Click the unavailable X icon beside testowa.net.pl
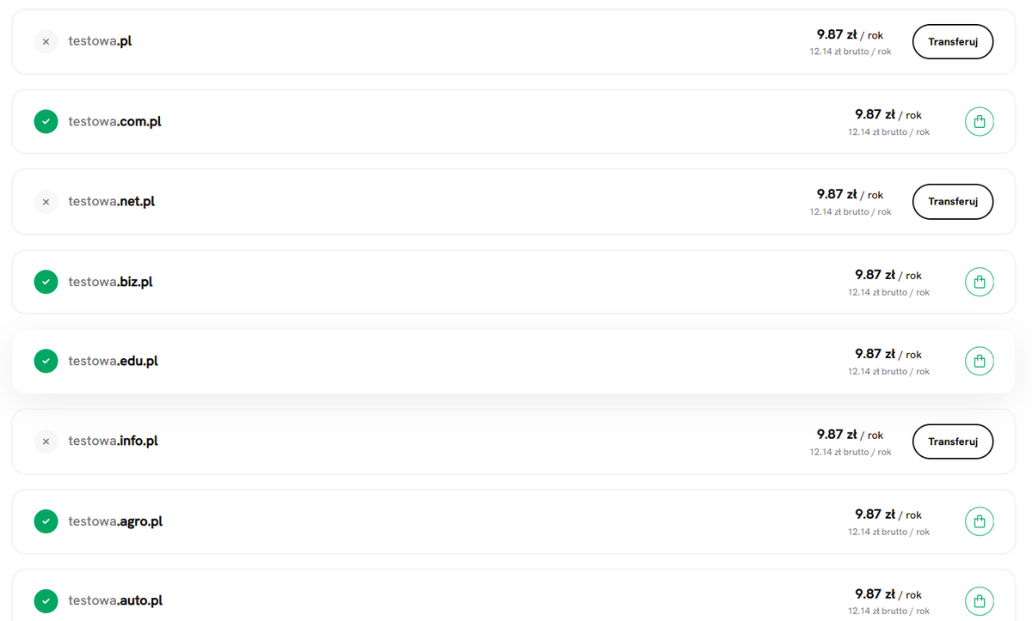The width and height of the screenshot is (1032, 621). coord(46,202)
